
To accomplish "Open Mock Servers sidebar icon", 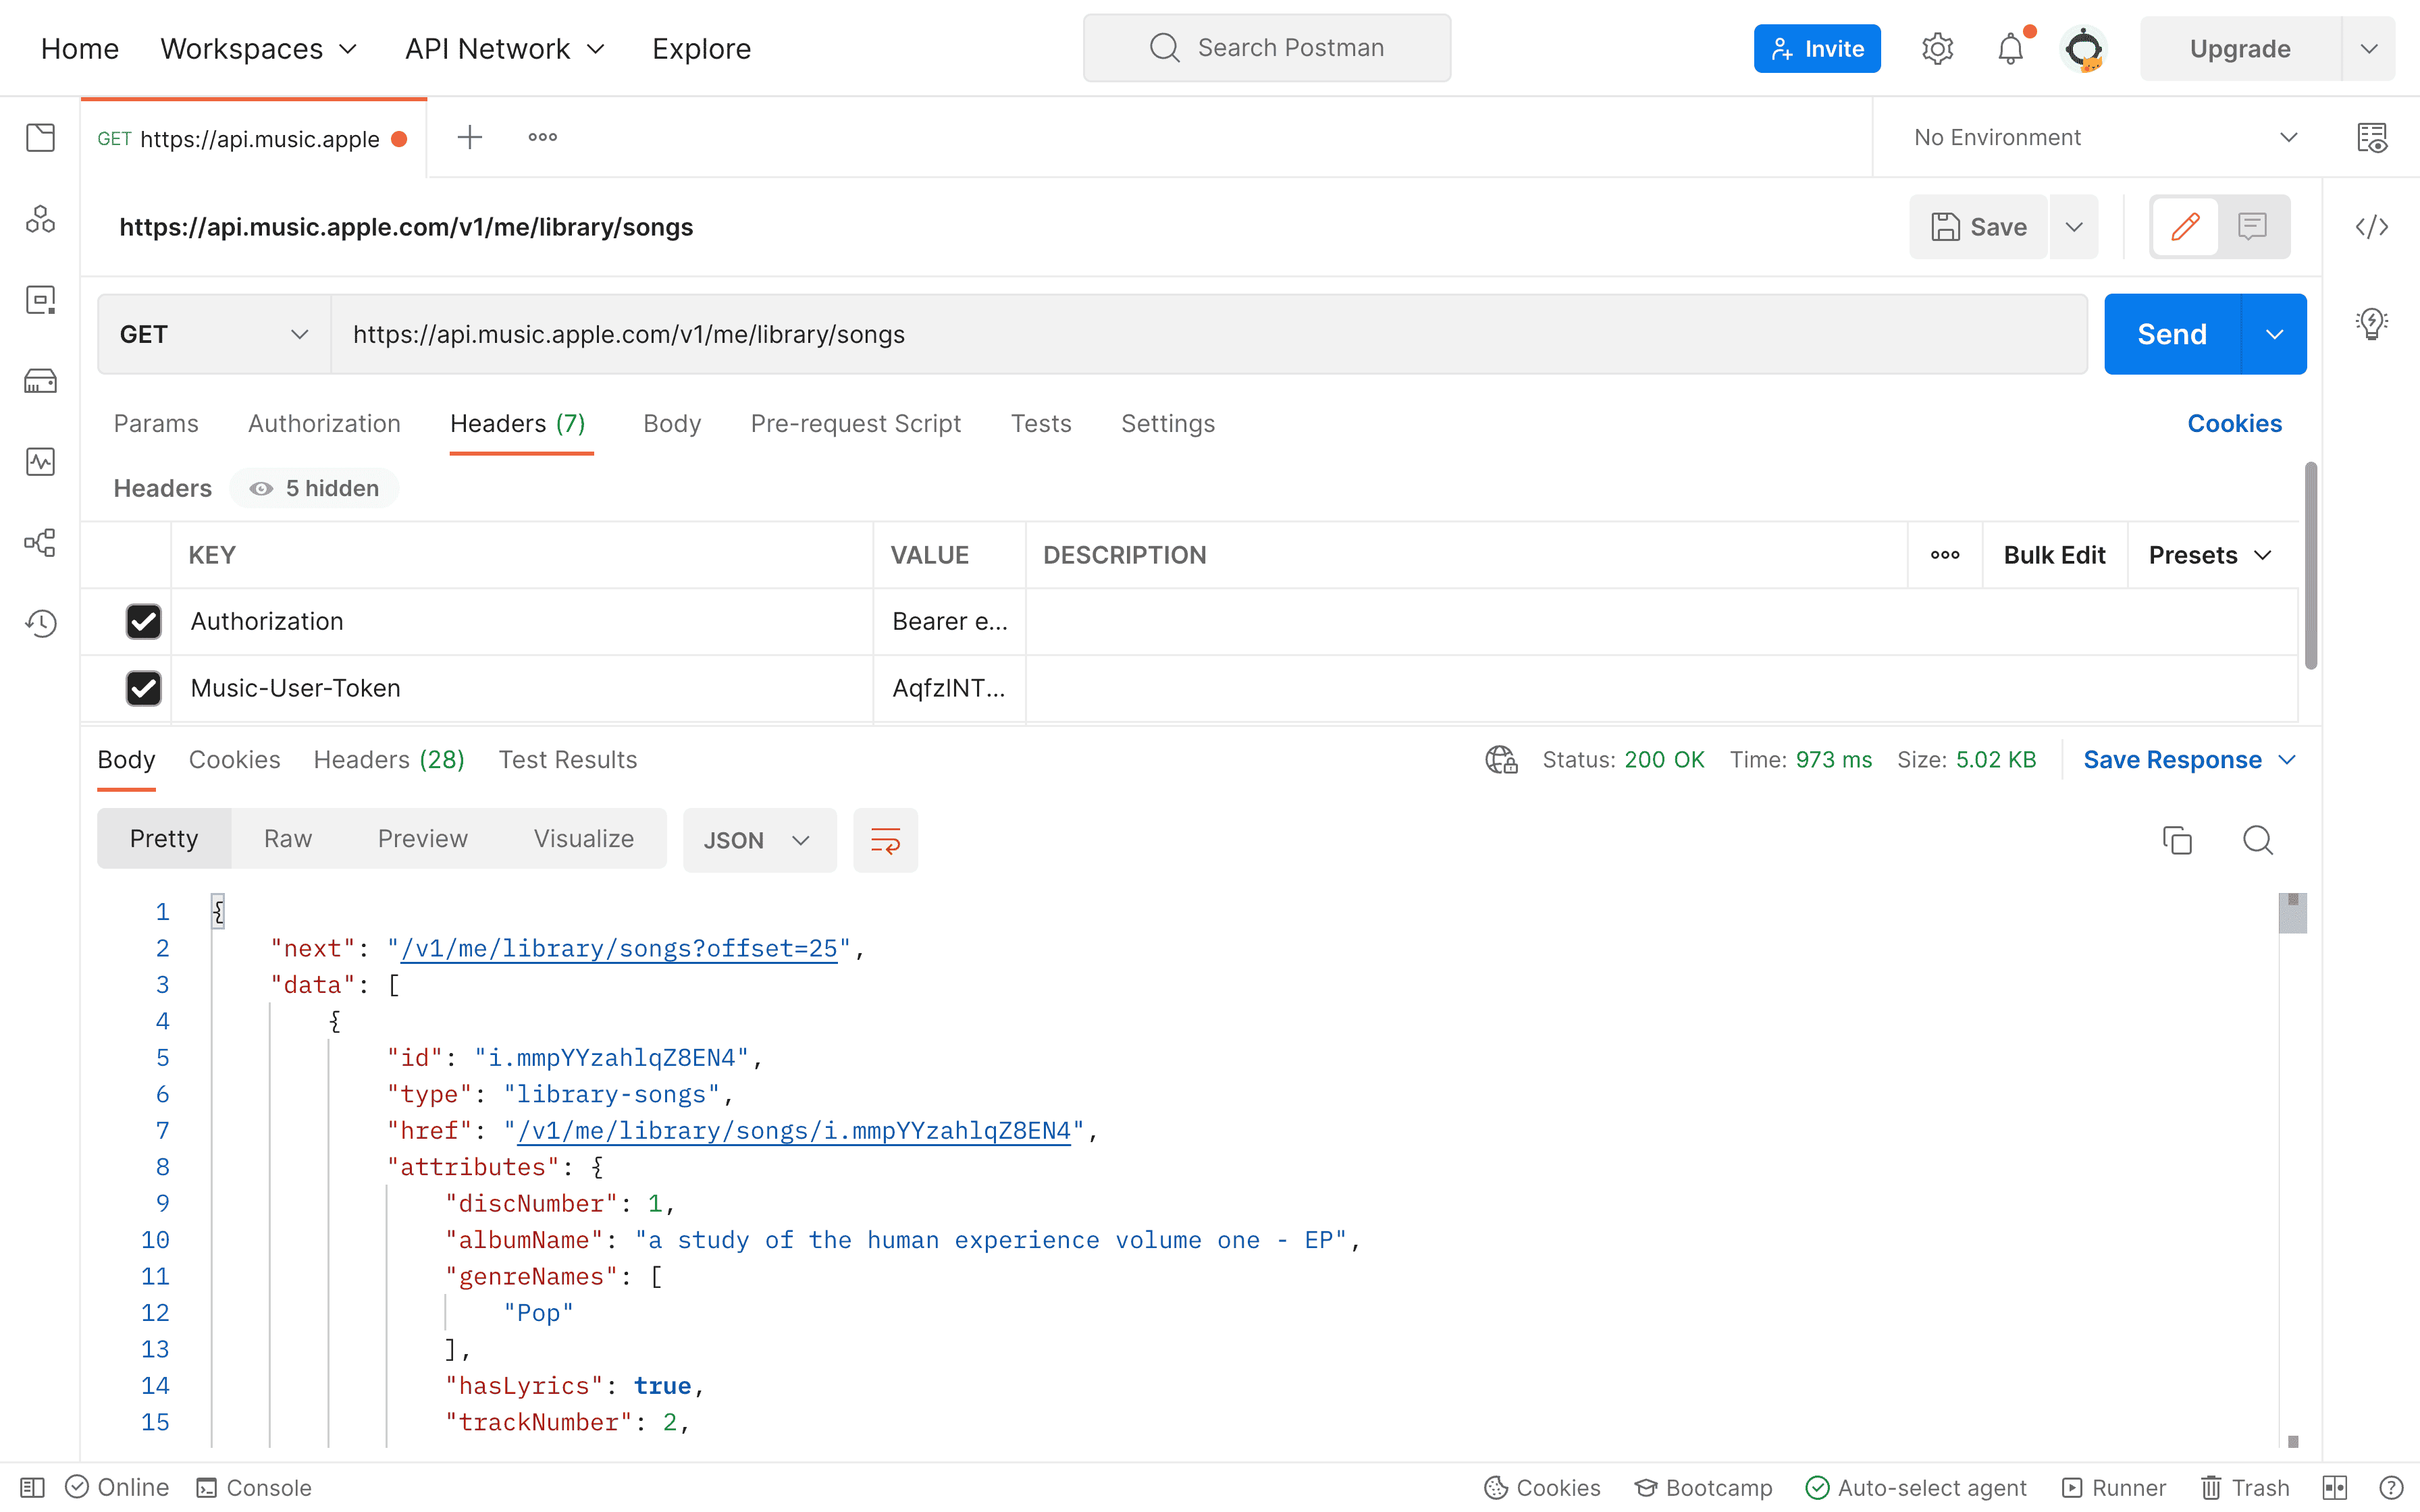I will [x=40, y=381].
